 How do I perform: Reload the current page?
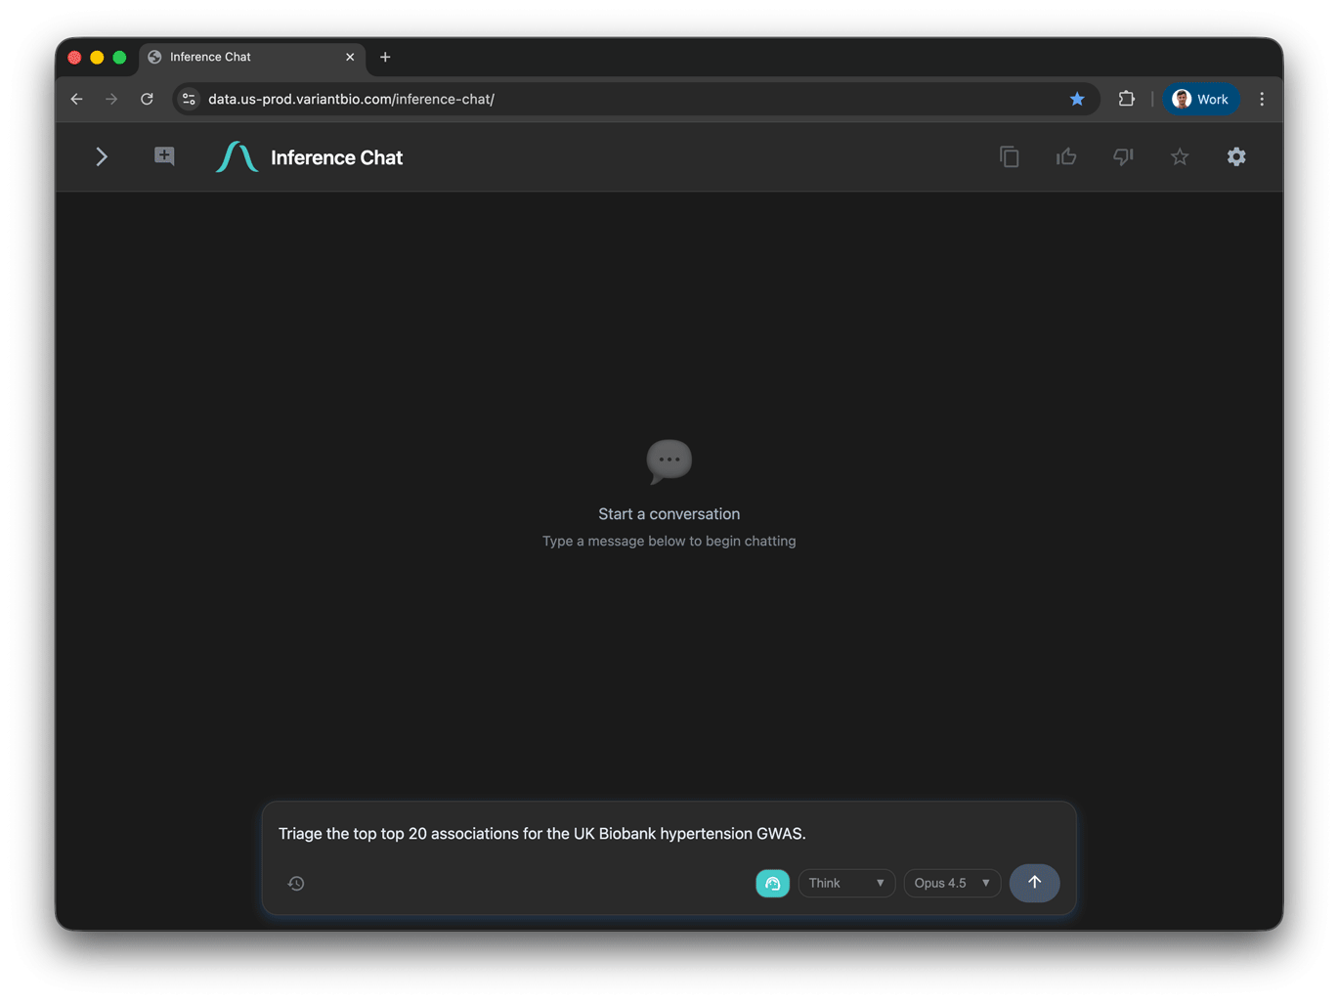click(147, 99)
